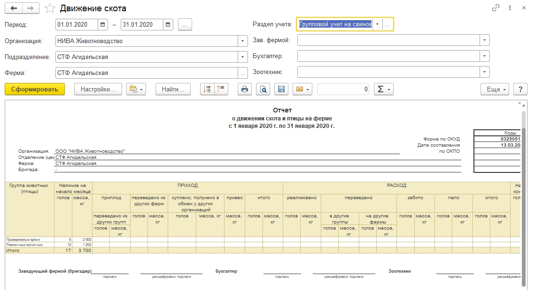Go forward with the right arrow button
The image size is (535, 290).
pyautogui.click(x=31, y=8)
